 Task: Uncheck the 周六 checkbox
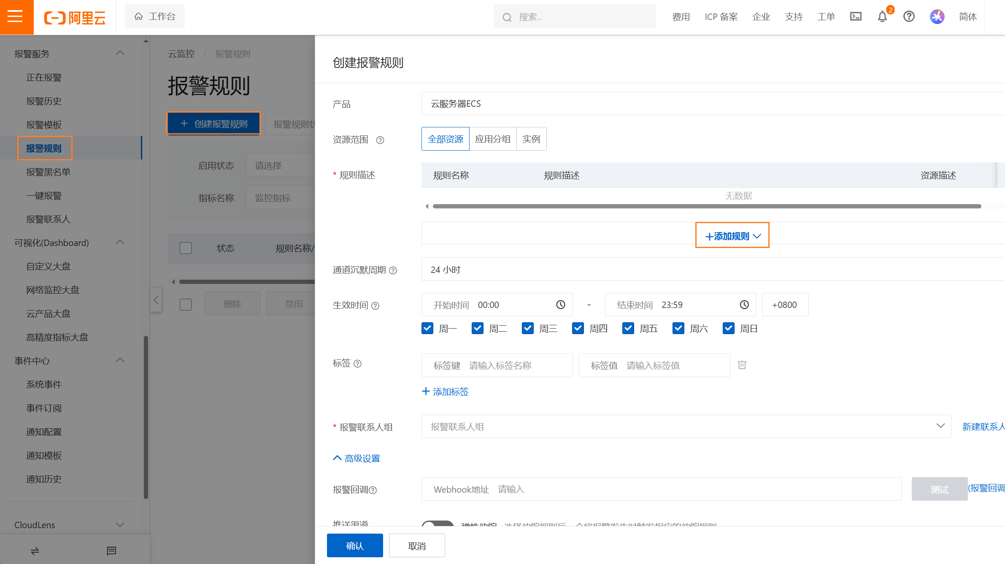pos(678,328)
